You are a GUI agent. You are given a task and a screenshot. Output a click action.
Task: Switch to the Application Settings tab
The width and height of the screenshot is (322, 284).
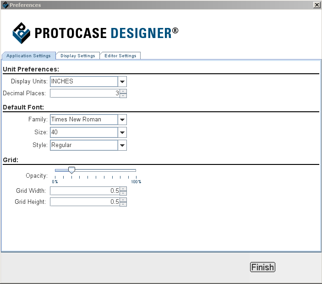point(28,56)
